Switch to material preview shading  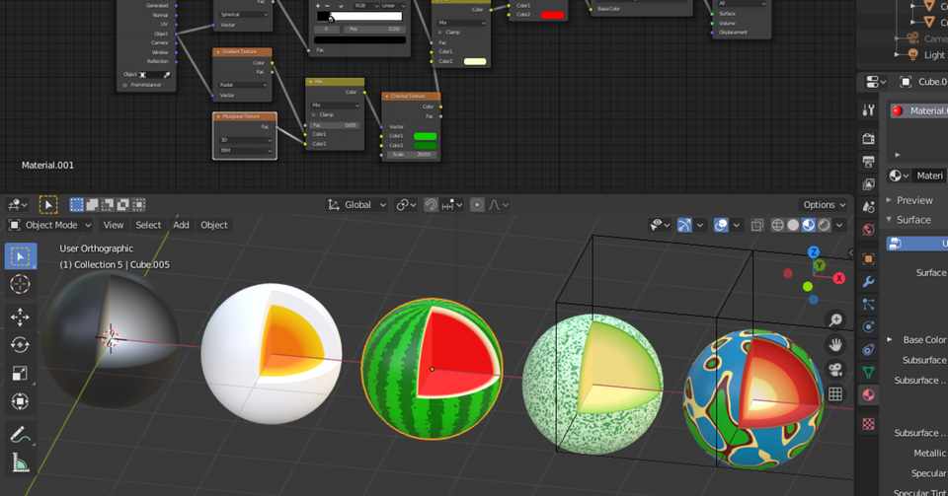pyautogui.click(x=809, y=225)
